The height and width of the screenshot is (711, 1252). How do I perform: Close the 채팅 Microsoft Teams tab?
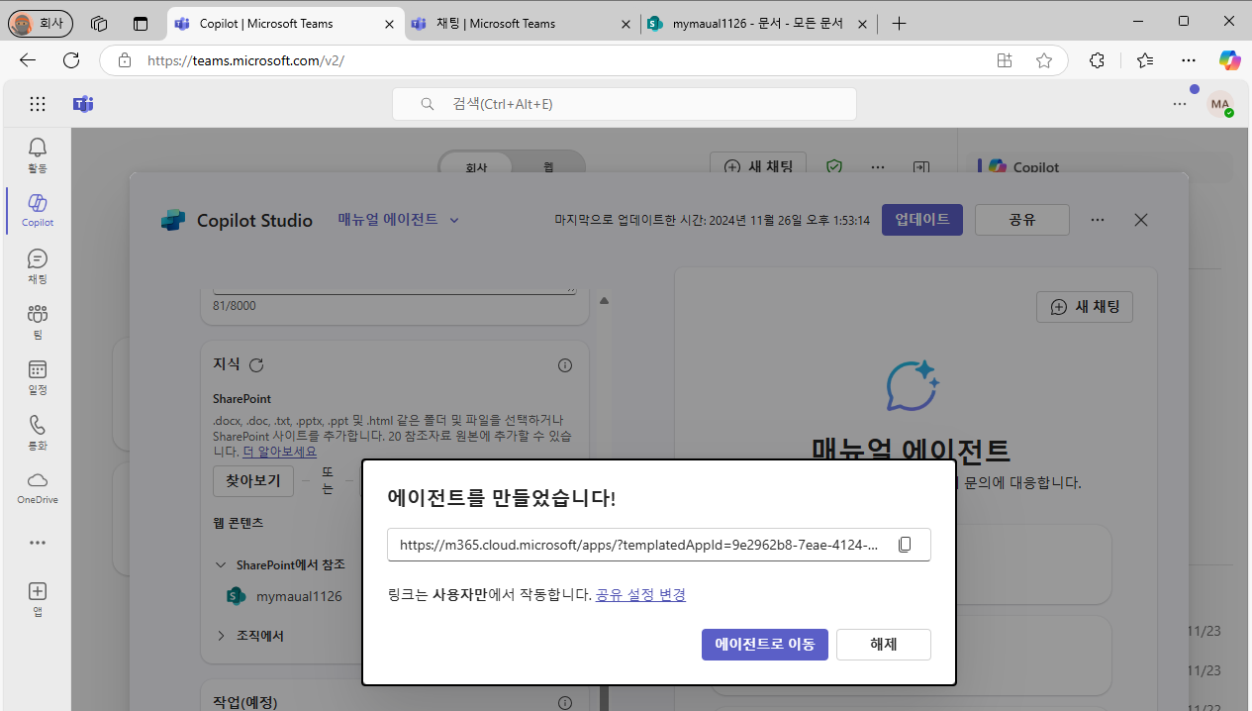coord(625,24)
